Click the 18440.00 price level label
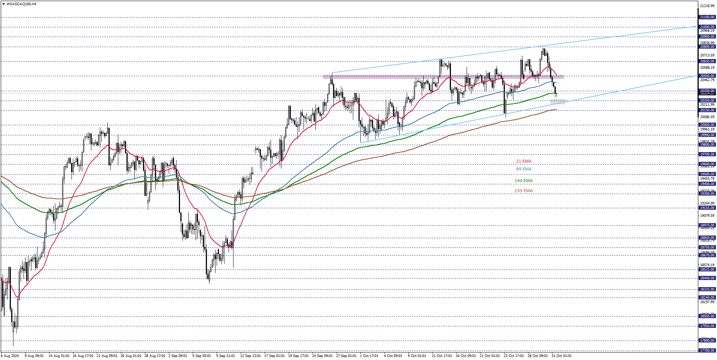717x360 pixels. [707, 278]
